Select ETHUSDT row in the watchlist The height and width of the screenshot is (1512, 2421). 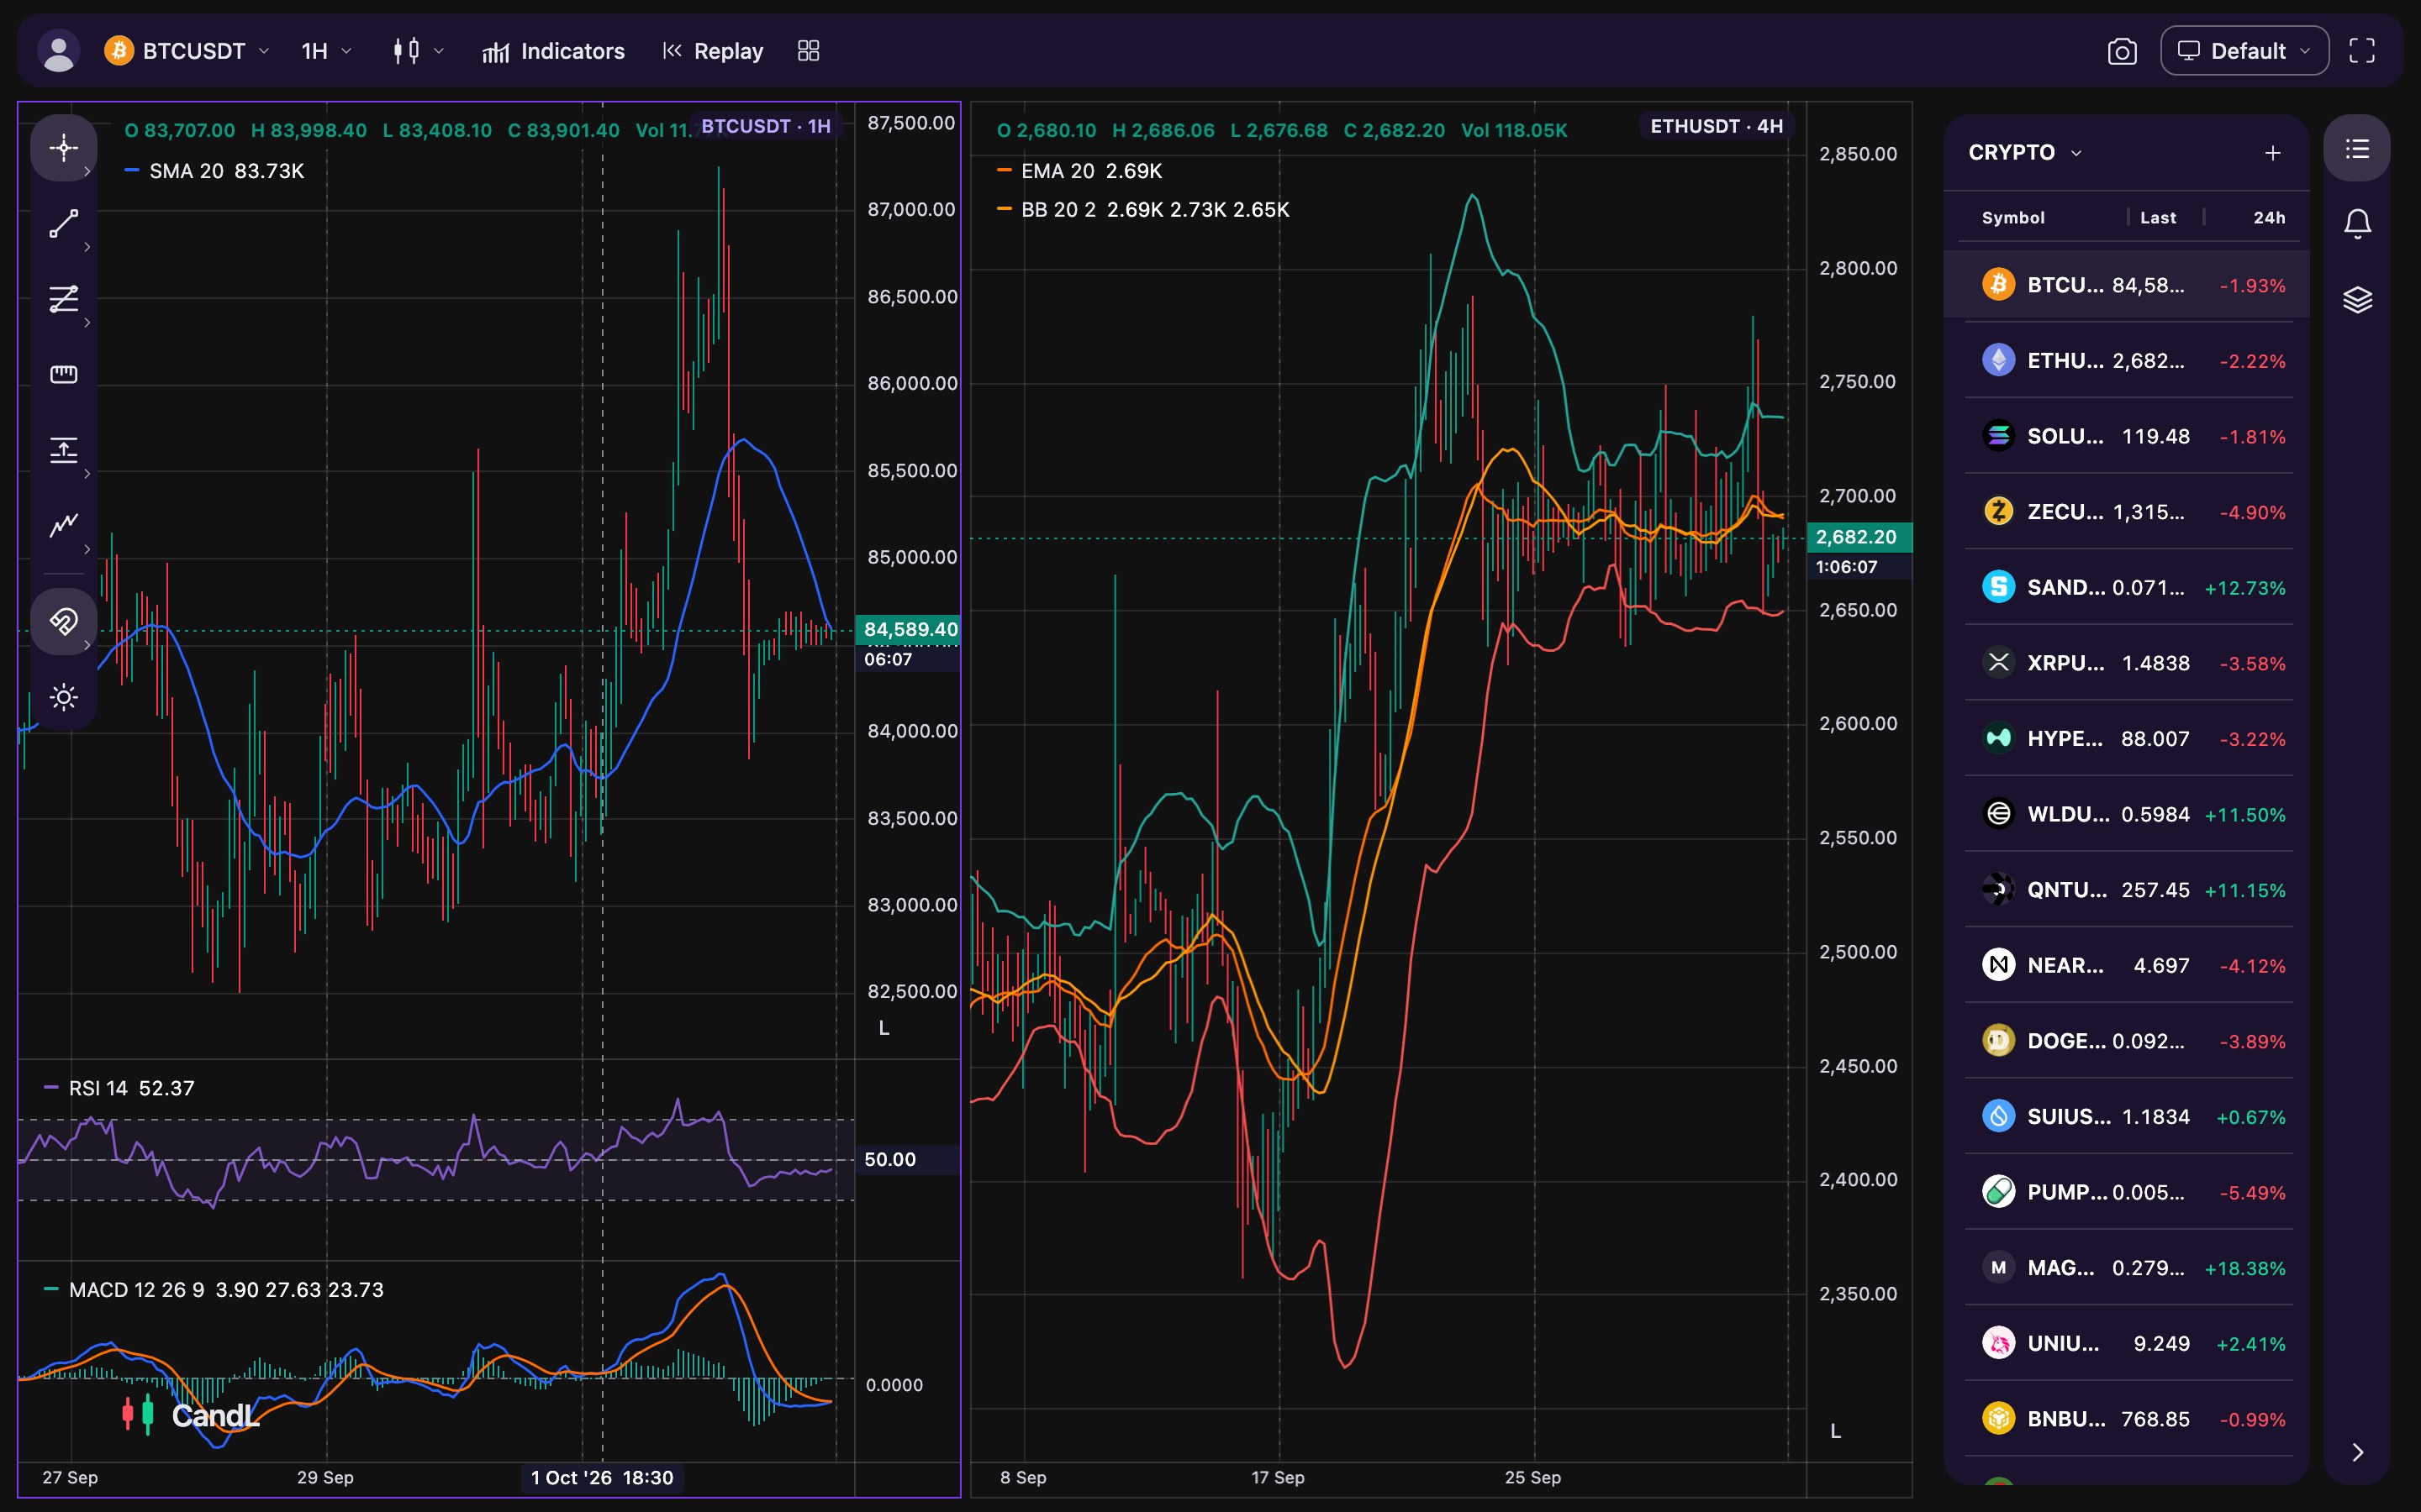click(2127, 361)
